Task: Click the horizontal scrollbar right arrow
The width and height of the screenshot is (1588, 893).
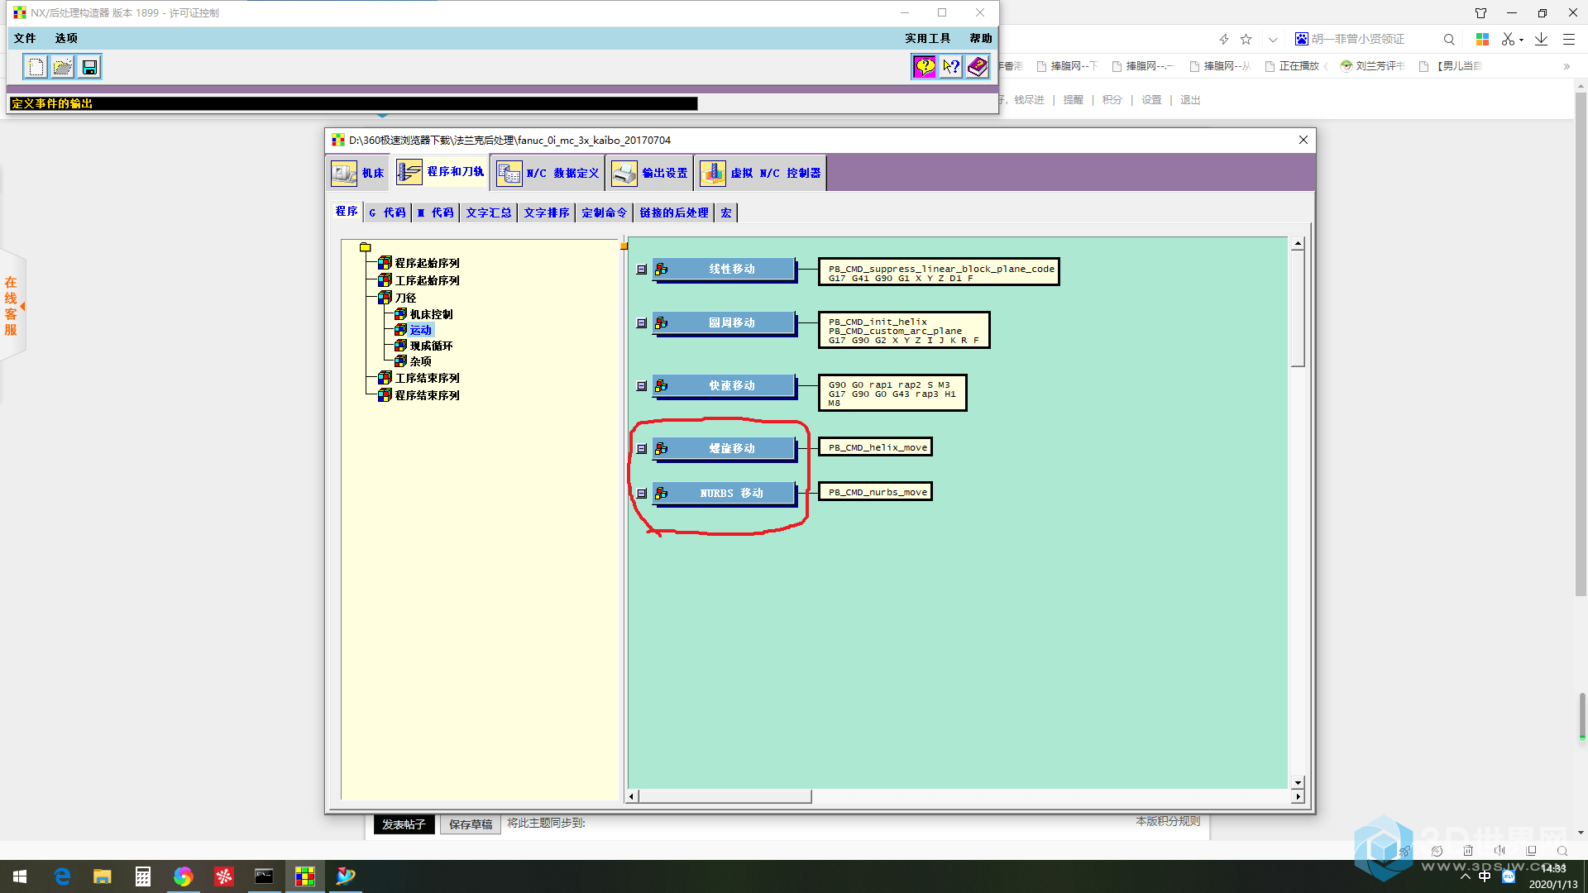Action: point(1298,797)
